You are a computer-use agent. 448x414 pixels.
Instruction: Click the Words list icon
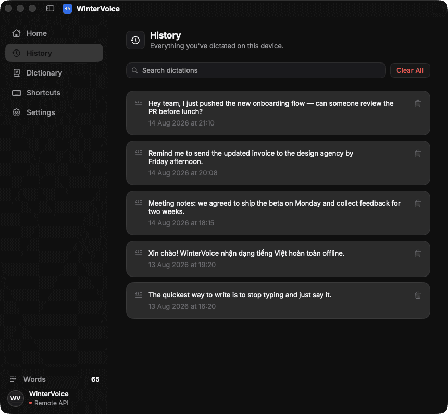click(13, 379)
